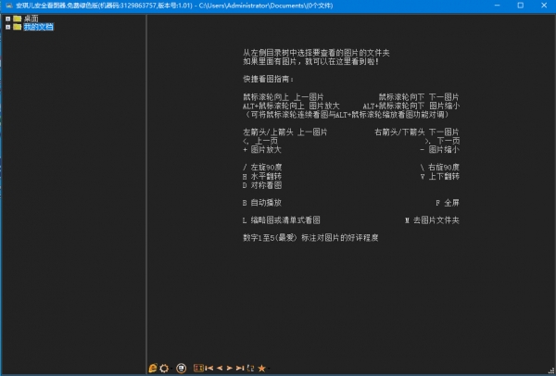Close the viewer window
Viewport: 556px width, 376px height.
pos(544,6)
